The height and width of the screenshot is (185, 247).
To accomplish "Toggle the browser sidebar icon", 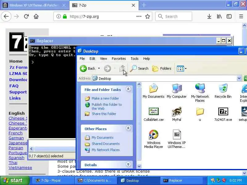I will [x=229, y=16].
